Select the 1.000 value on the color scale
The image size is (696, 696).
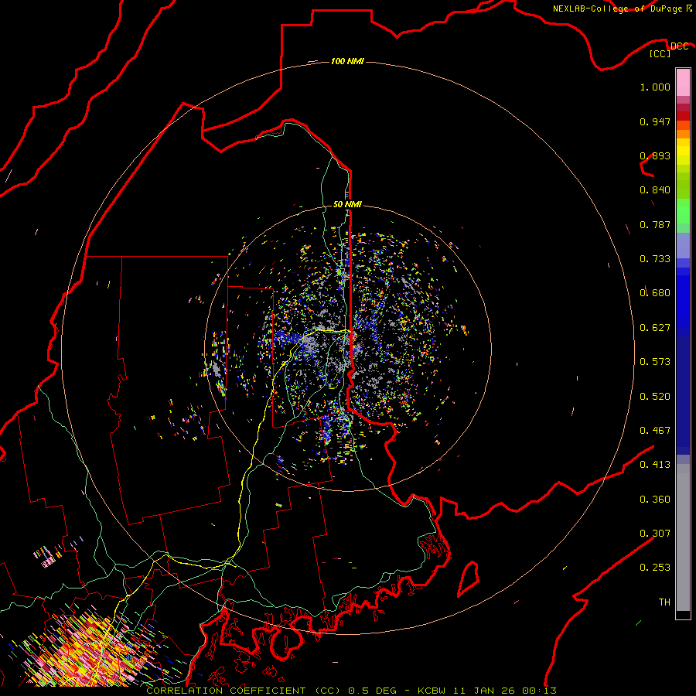click(x=655, y=87)
